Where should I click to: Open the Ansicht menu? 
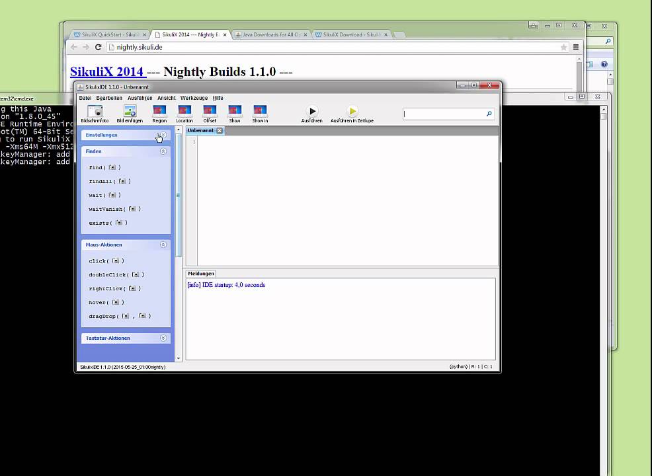pos(167,98)
